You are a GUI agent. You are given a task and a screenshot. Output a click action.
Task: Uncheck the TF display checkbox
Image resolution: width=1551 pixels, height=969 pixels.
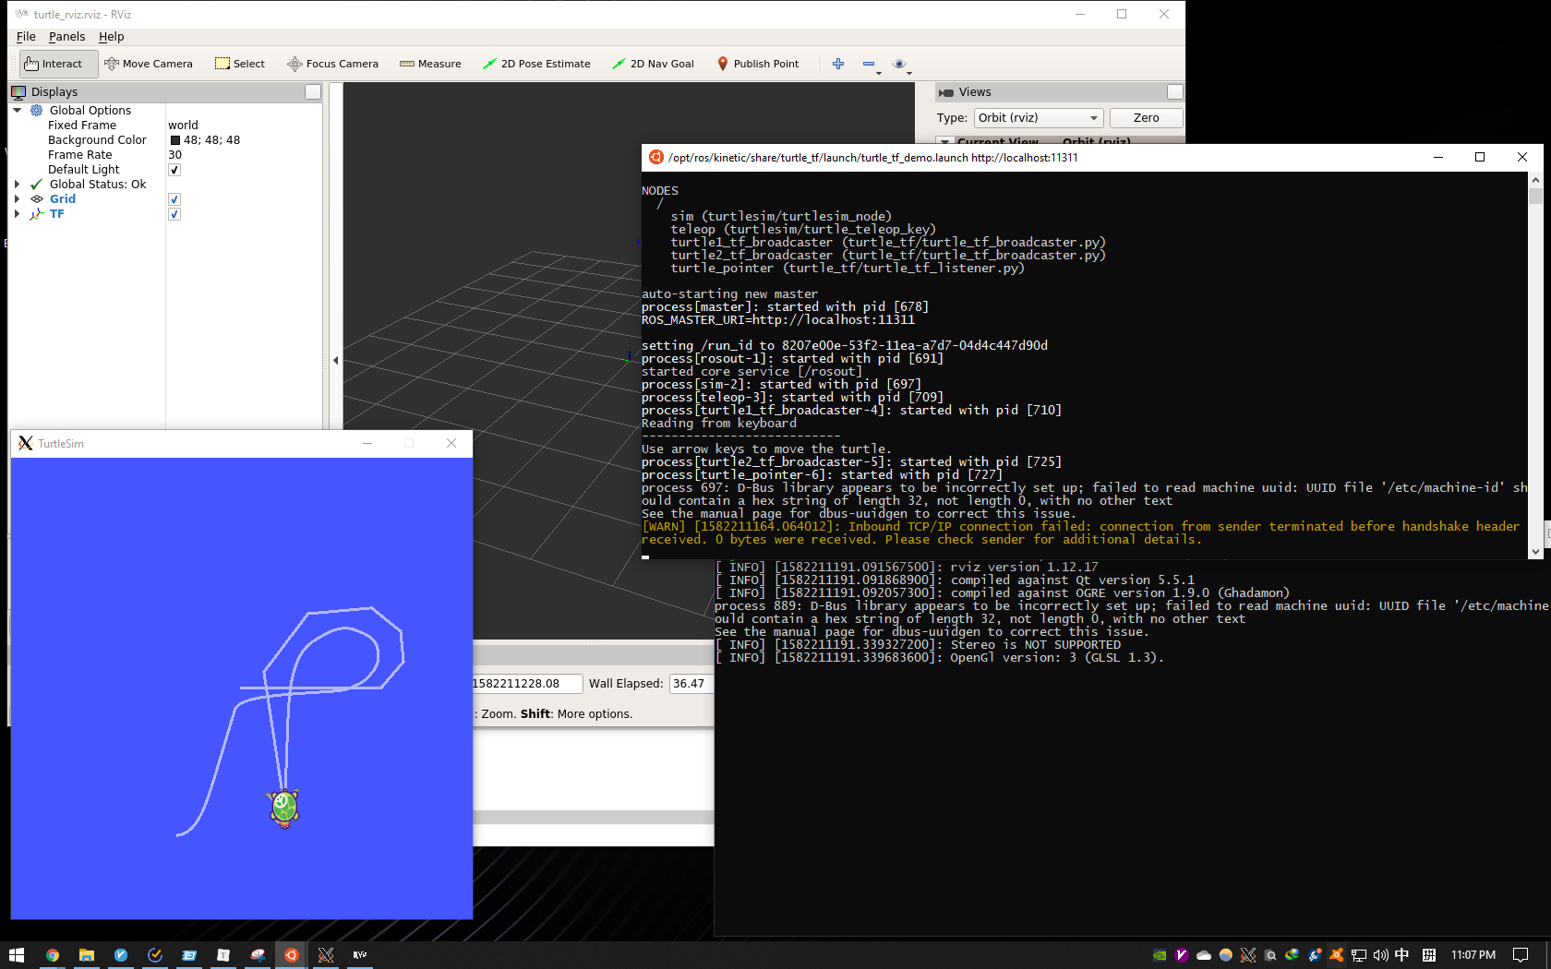174,214
